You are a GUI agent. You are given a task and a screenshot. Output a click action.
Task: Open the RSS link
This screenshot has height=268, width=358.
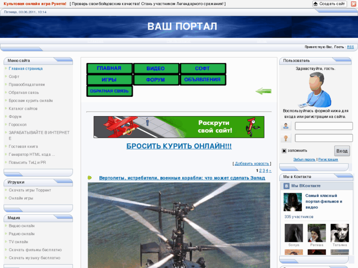(351, 47)
